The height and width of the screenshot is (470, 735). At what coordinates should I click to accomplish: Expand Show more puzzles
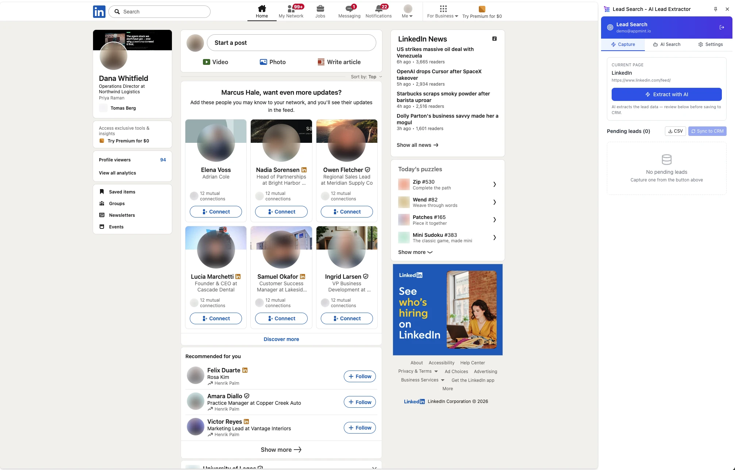click(x=415, y=252)
